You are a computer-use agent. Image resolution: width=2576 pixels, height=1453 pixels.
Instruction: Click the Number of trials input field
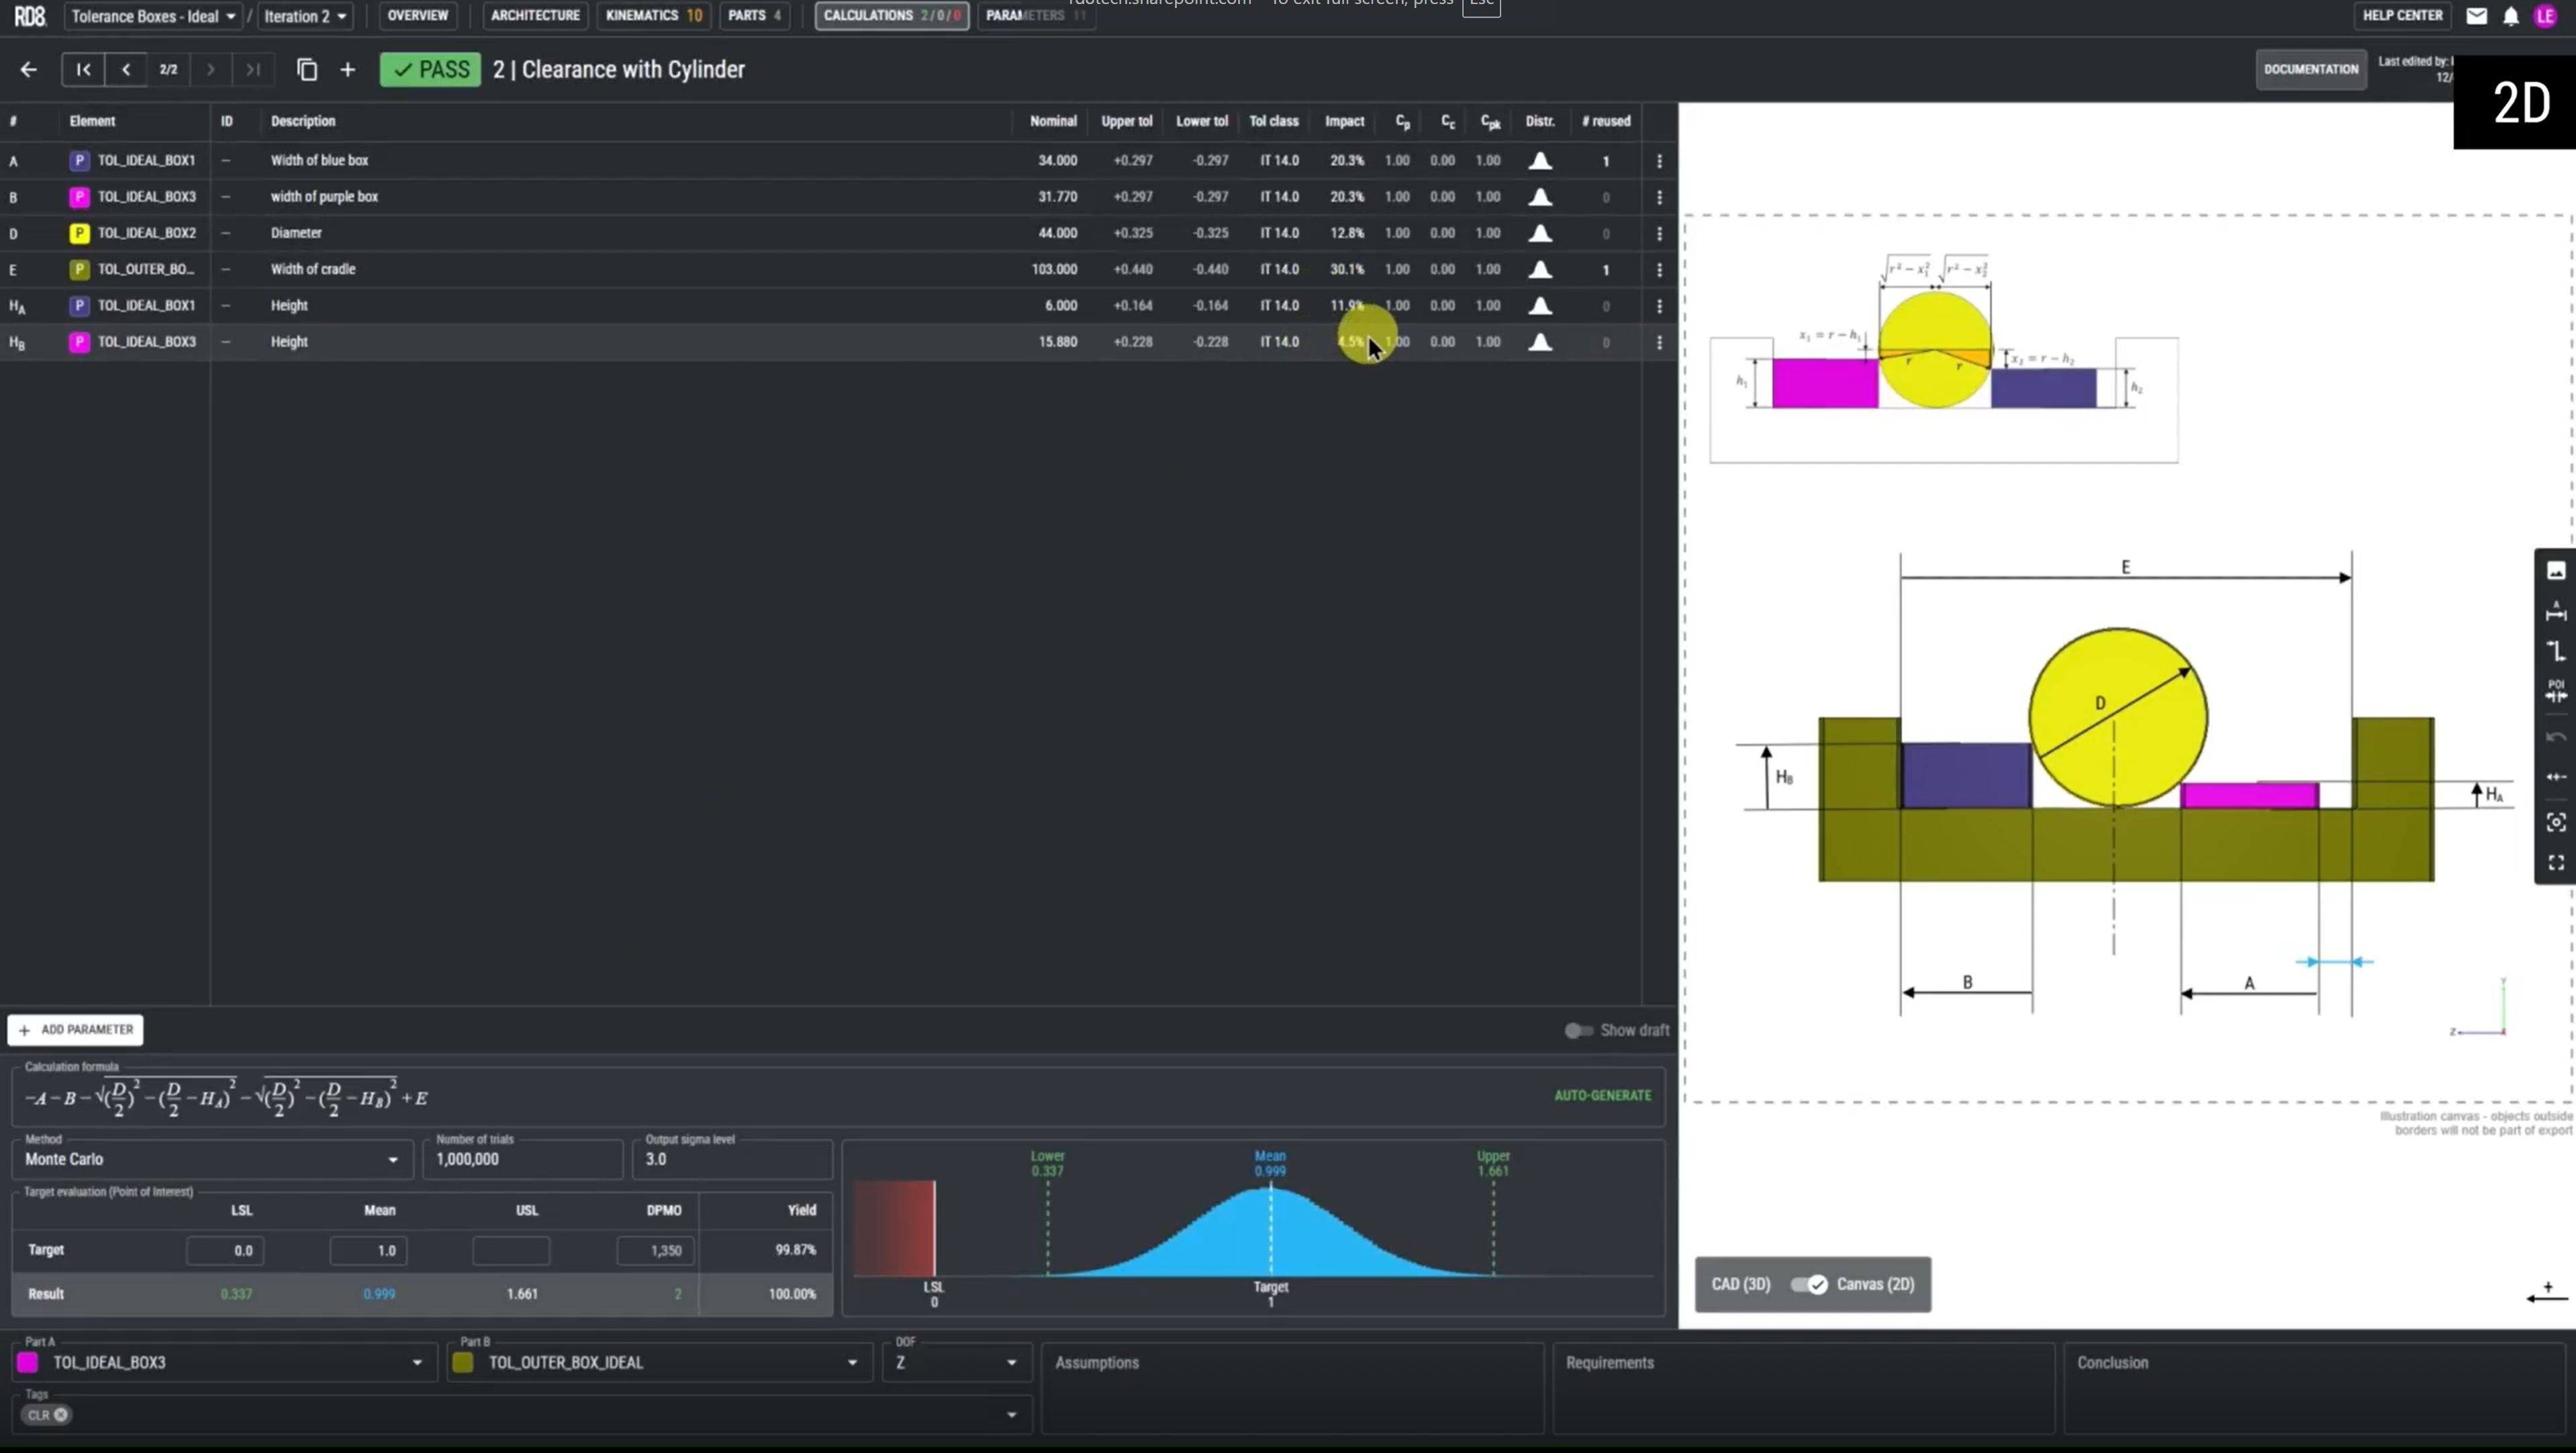click(x=522, y=1159)
